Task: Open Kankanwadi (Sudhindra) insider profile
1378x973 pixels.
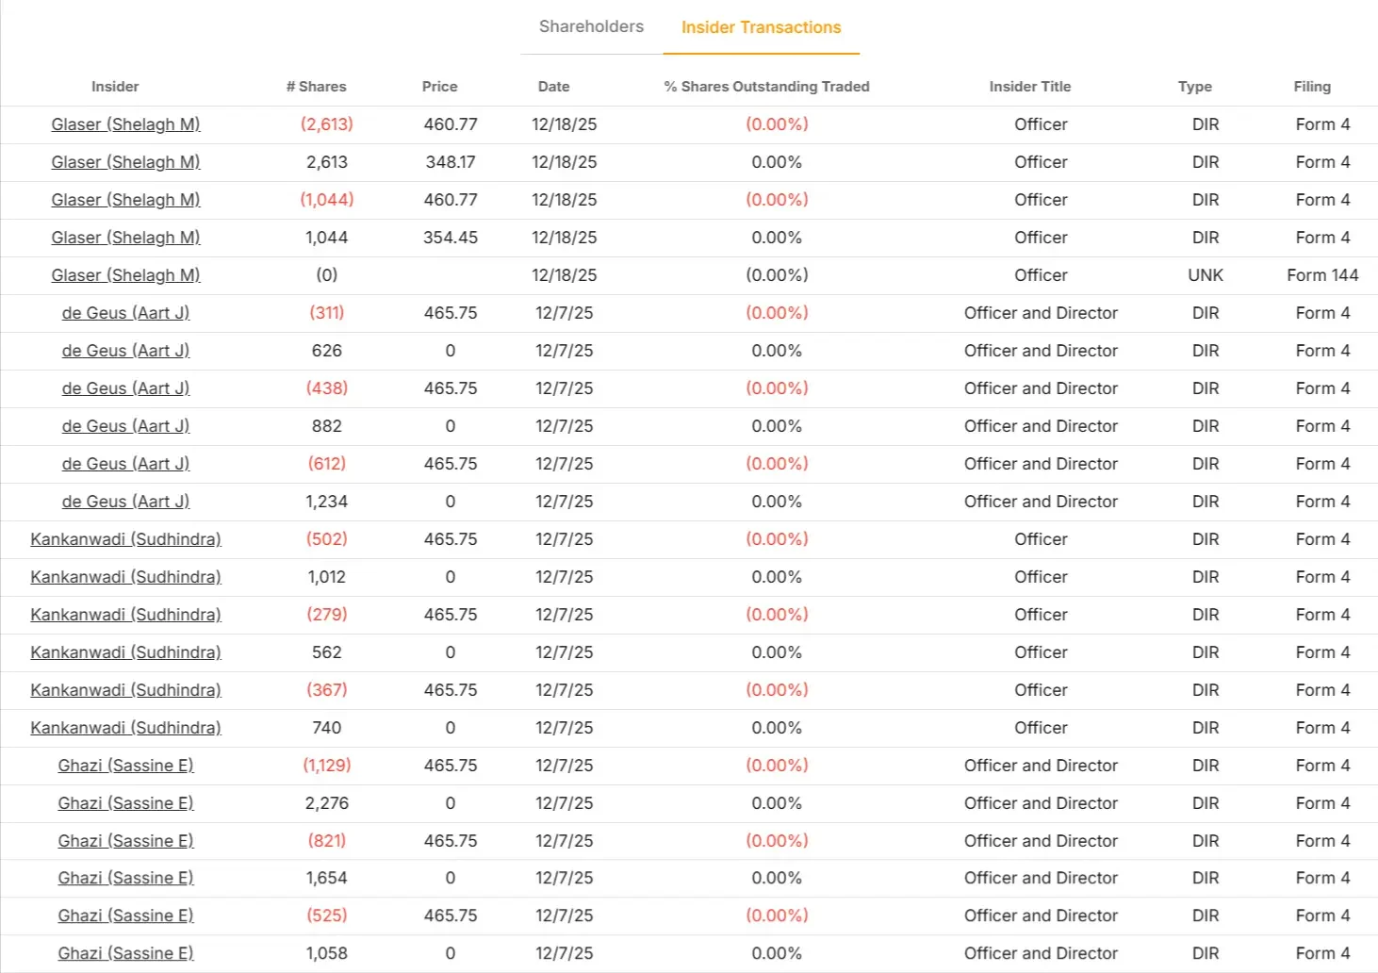Action: (x=125, y=538)
